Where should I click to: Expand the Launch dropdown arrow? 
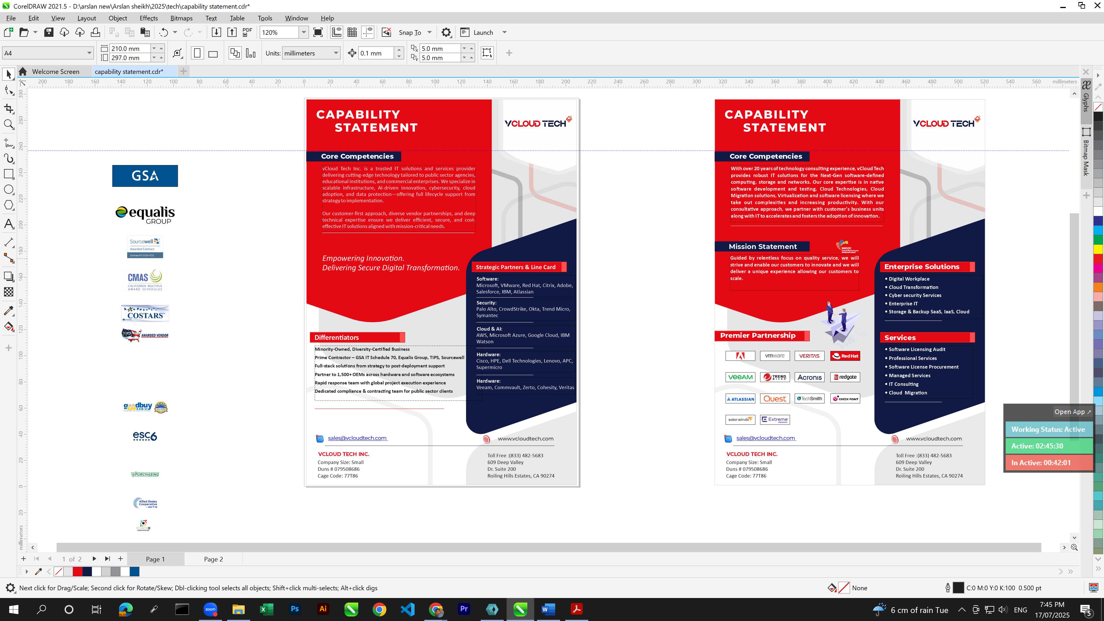pos(505,32)
